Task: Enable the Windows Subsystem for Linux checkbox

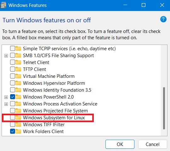Action: tap(13, 118)
